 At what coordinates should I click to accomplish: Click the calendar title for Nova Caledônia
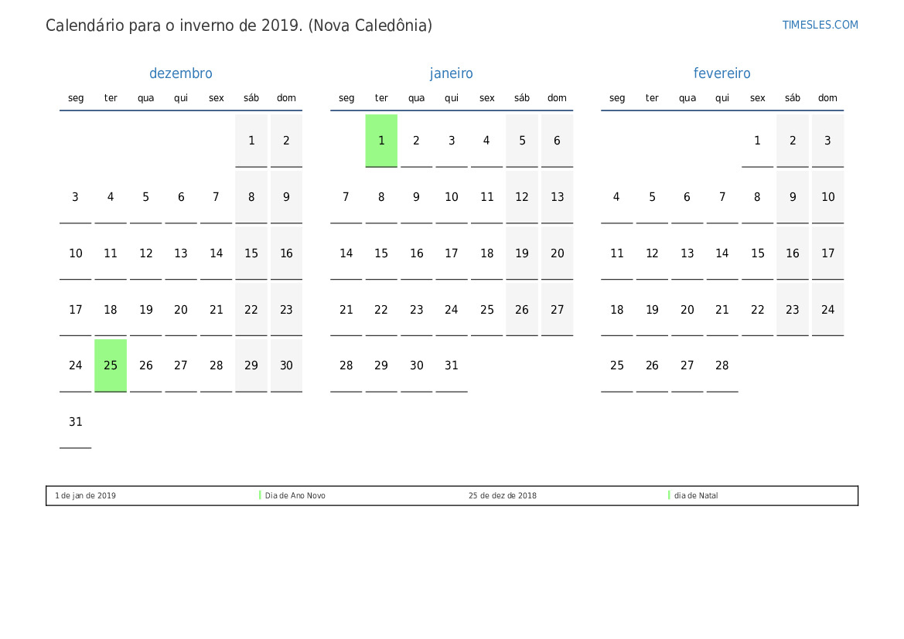click(239, 25)
